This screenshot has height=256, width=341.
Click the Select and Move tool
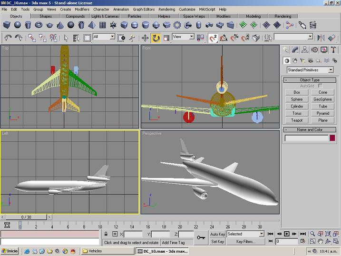(145, 38)
